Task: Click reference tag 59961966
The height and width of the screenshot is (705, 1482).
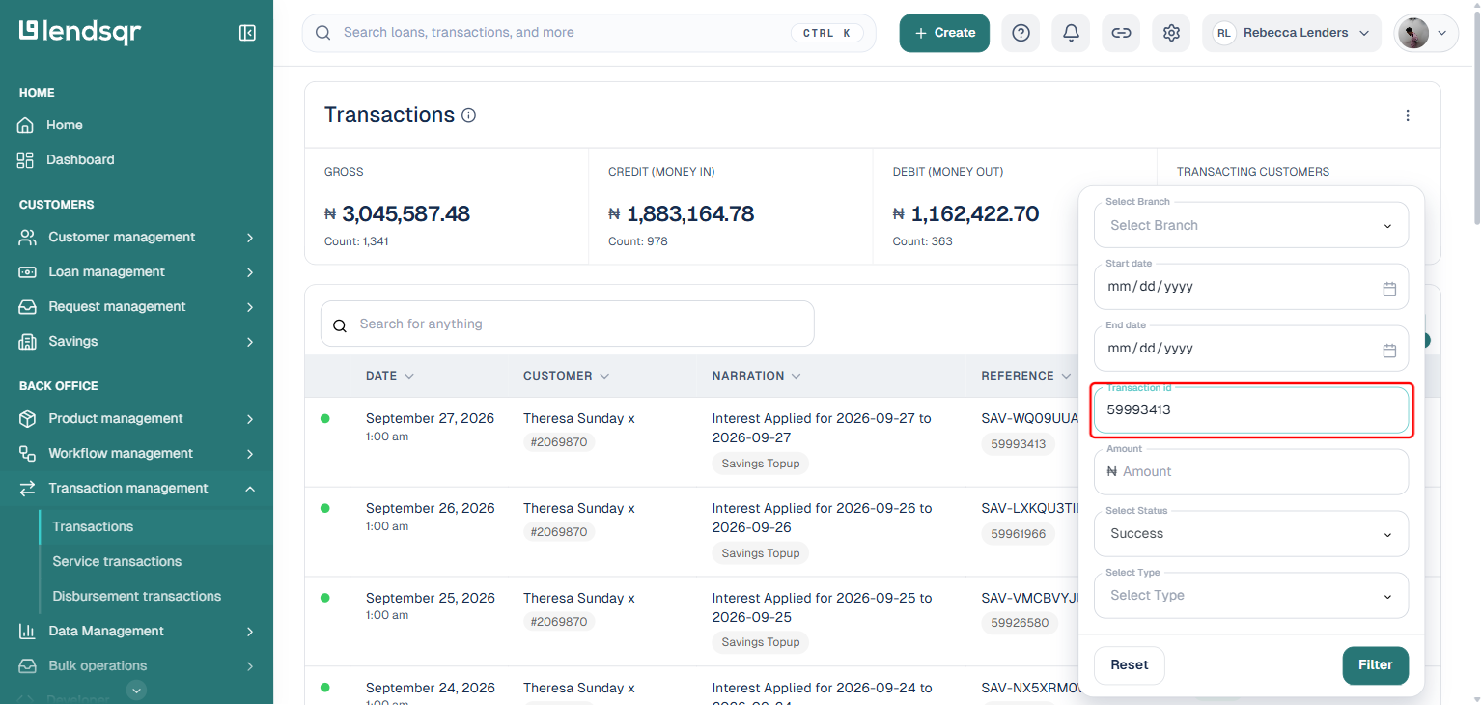Action: [x=1019, y=534]
